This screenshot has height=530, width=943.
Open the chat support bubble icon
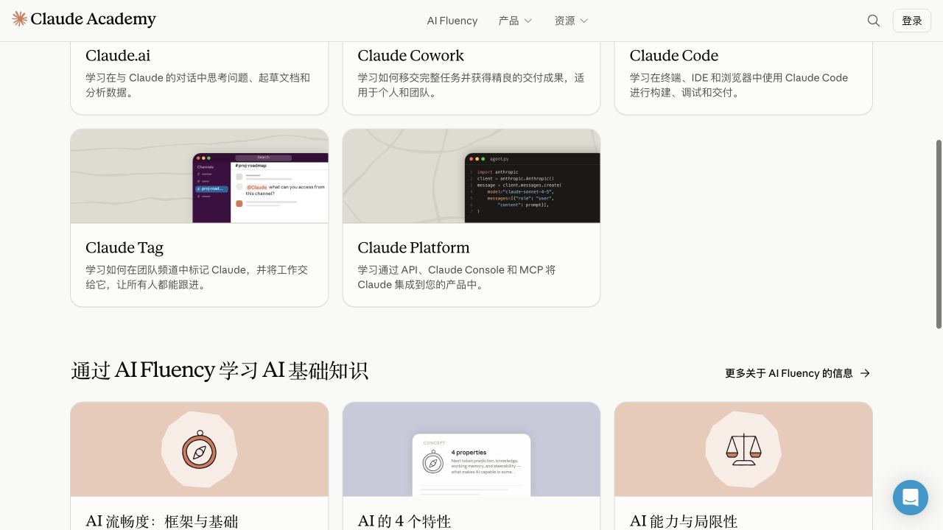pos(911,498)
